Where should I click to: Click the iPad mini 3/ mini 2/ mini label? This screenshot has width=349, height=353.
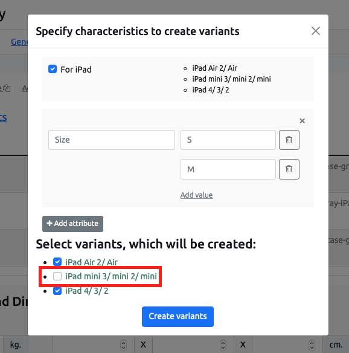111,276
